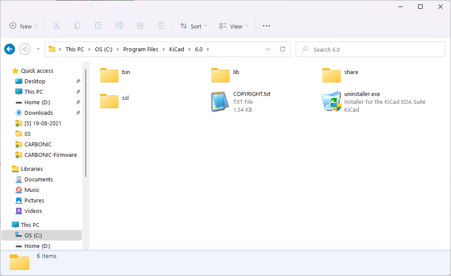Open recent locations dropdown arrow
The width and height of the screenshot is (451, 276).
(x=38, y=49)
